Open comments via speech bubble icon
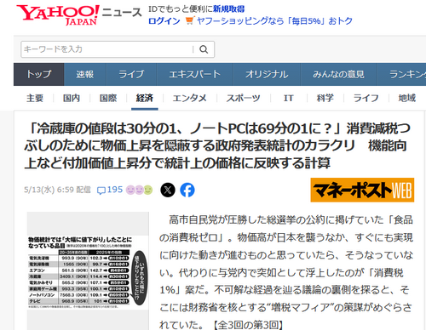Image resolution: width=426 pixels, height=330 pixels. pyautogui.click(x=101, y=191)
